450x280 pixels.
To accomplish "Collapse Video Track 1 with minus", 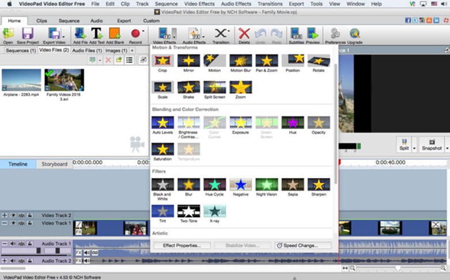I will tap(4, 223).
